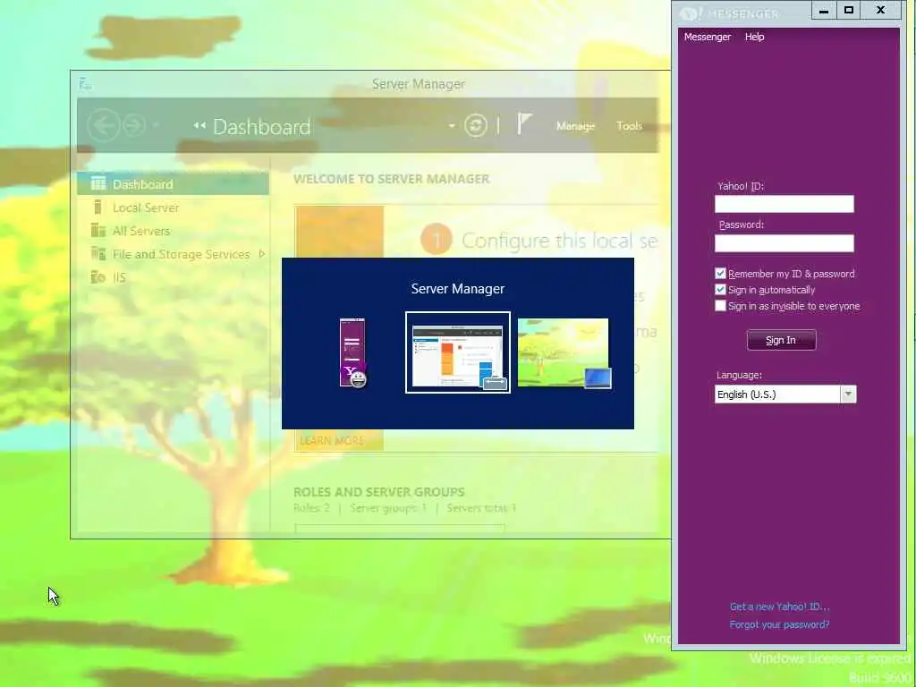Click Configure this local server link
The height and width of the screenshot is (687, 916).
pos(559,240)
